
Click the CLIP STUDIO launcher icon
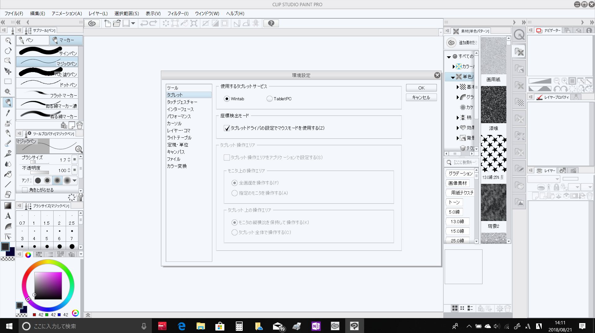pyautogui.click(x=92, y=24)
